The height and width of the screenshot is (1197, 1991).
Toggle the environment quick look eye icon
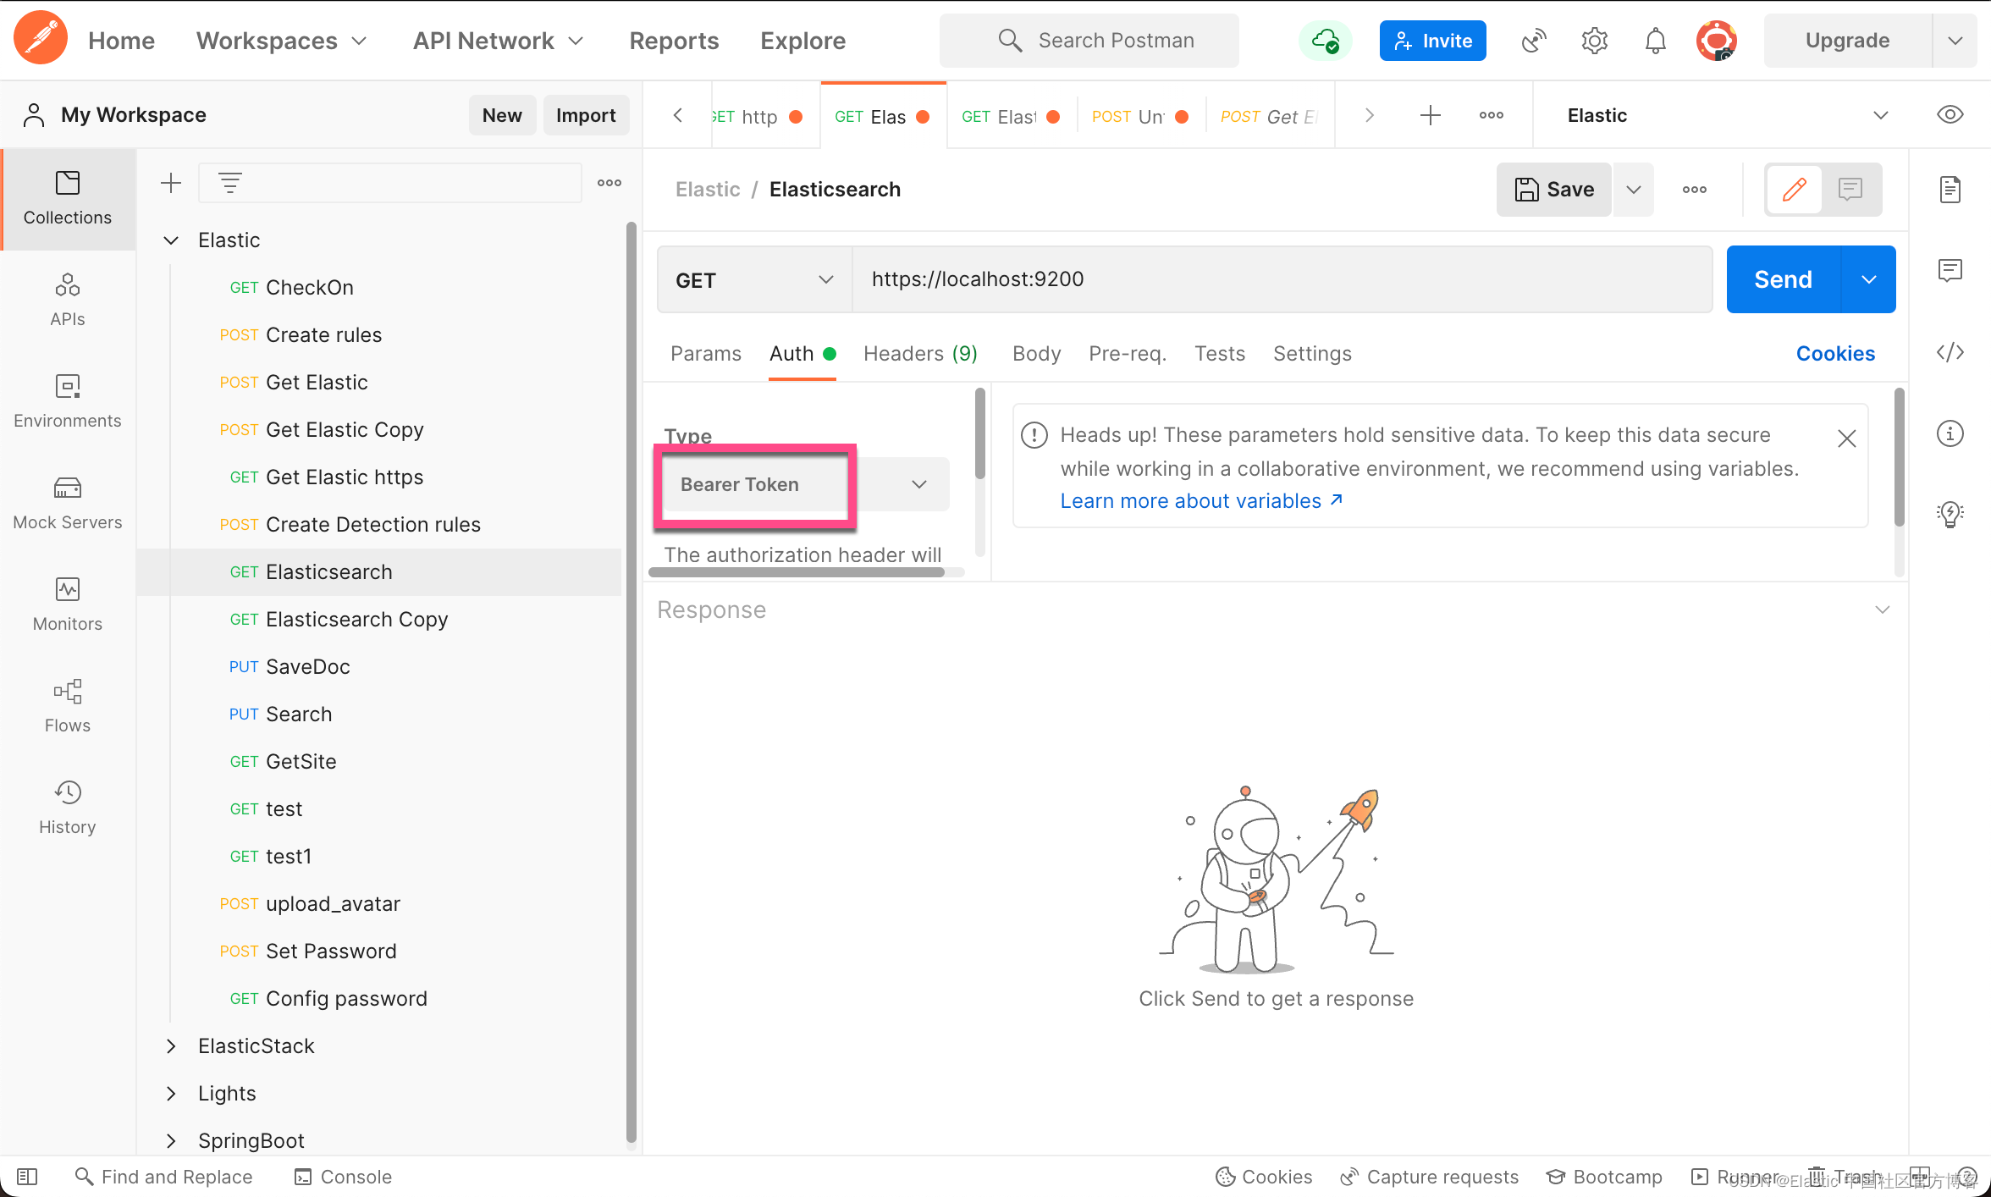coord(1950,115)
